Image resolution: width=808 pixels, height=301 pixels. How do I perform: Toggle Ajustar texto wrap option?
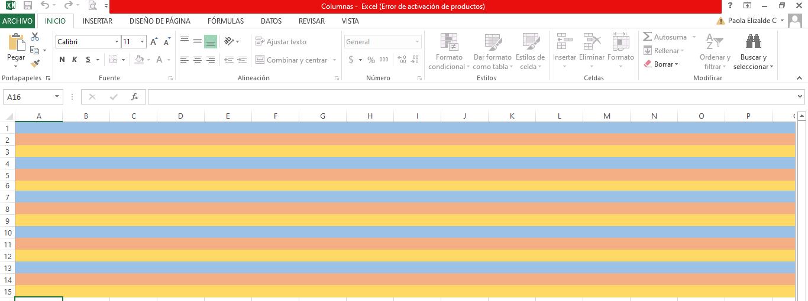[281, 42]
